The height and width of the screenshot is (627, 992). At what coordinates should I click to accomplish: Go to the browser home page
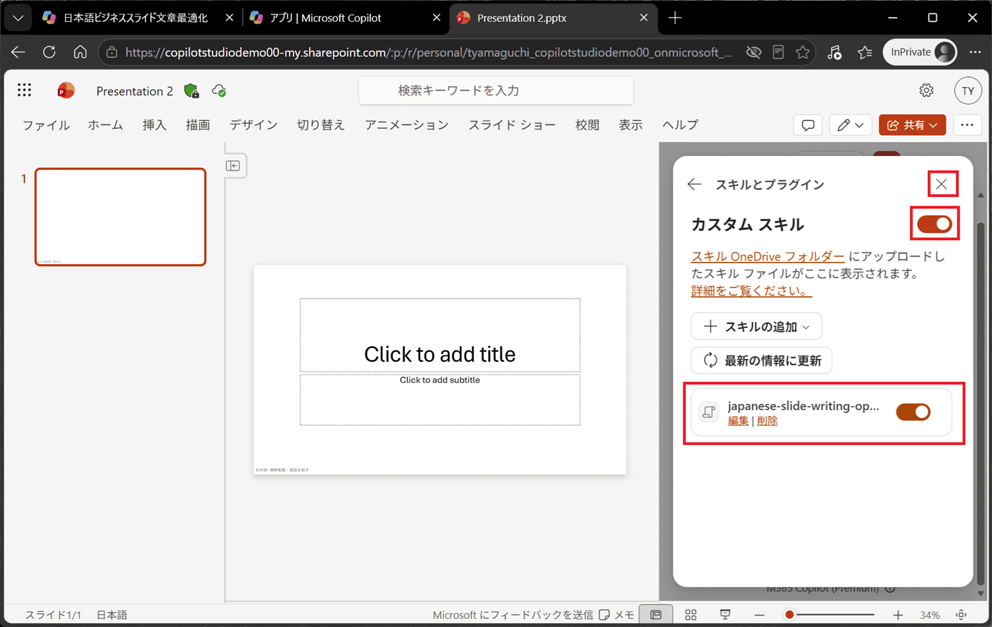pos(80,52)
